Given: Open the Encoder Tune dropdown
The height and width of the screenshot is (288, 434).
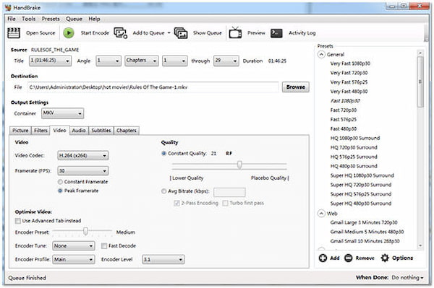Looking at the screenshot, I should click(73, 245).
